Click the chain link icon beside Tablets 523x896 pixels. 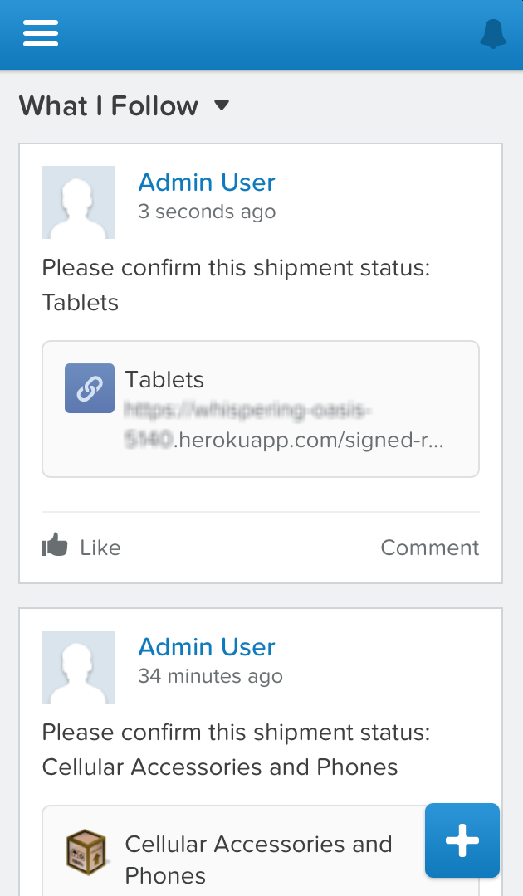click(89, 388)
